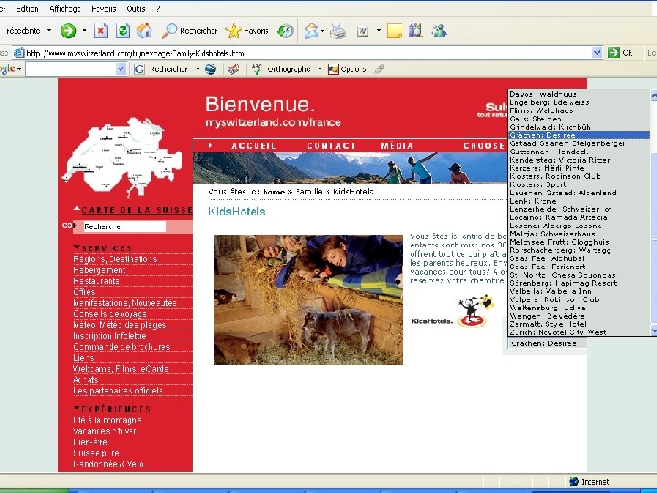Run Orthographe spell check
The height and width of the screenshot is (493, 657).
point(281,69)
